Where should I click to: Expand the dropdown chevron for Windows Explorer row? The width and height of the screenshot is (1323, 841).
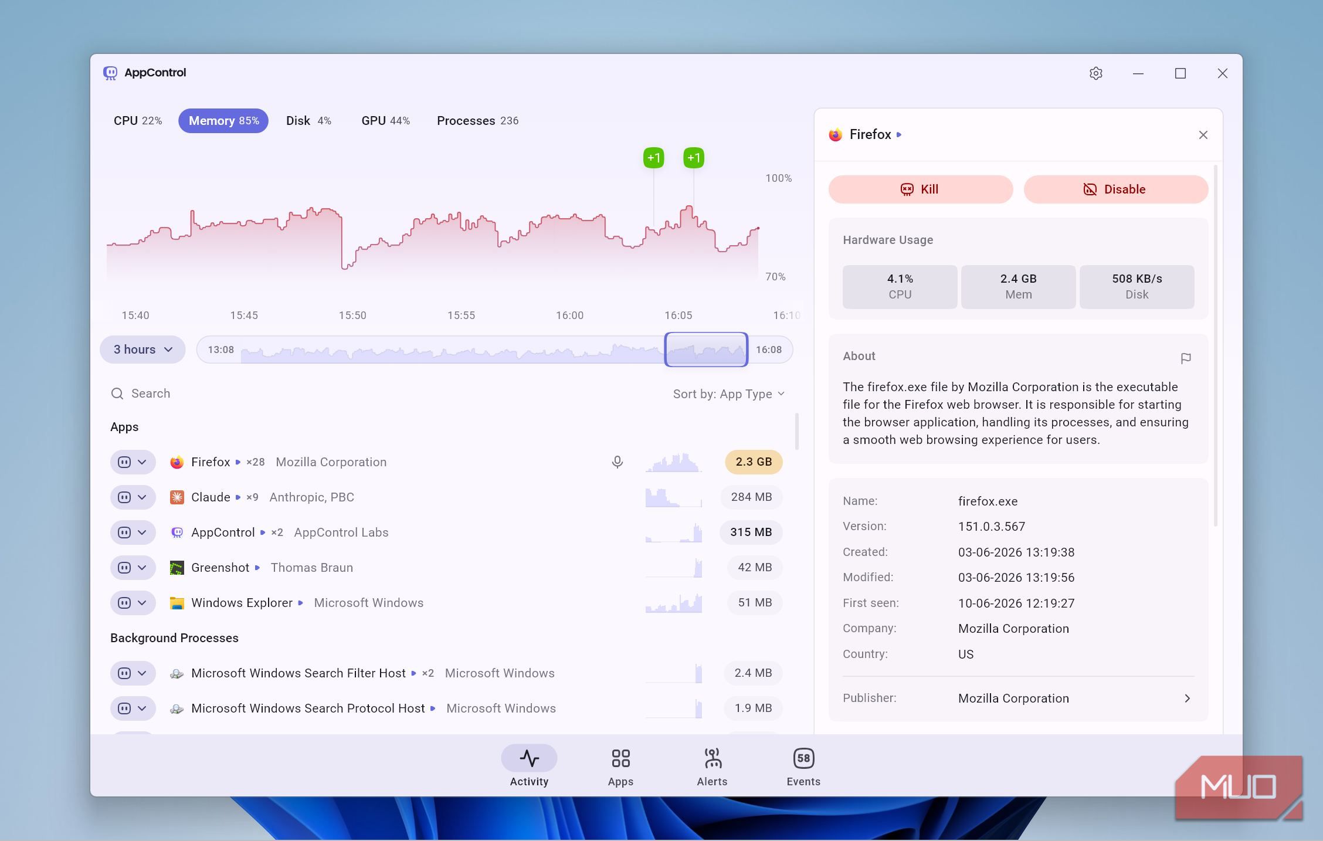tap(142, 603)
